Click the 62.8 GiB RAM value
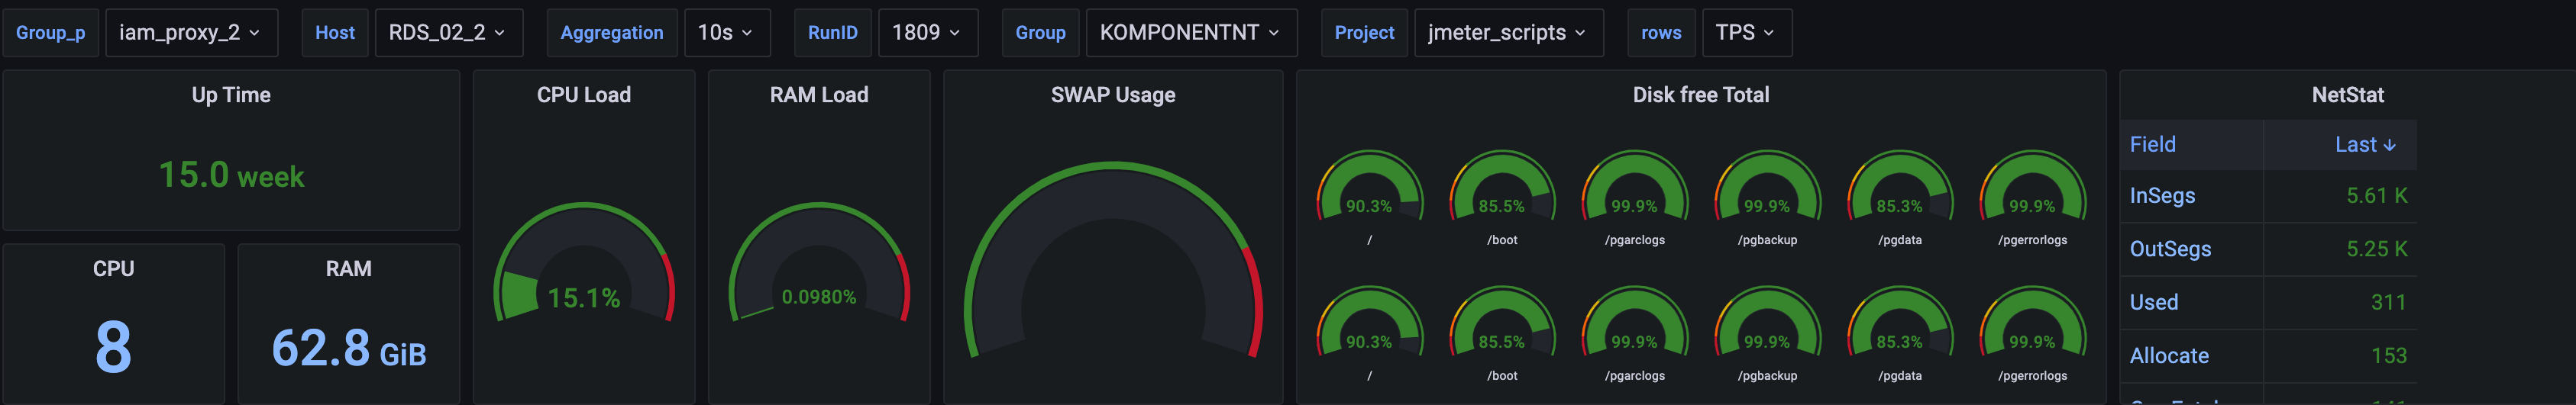This screenshot has height=405, width=2576. click(x=349, y=349)
